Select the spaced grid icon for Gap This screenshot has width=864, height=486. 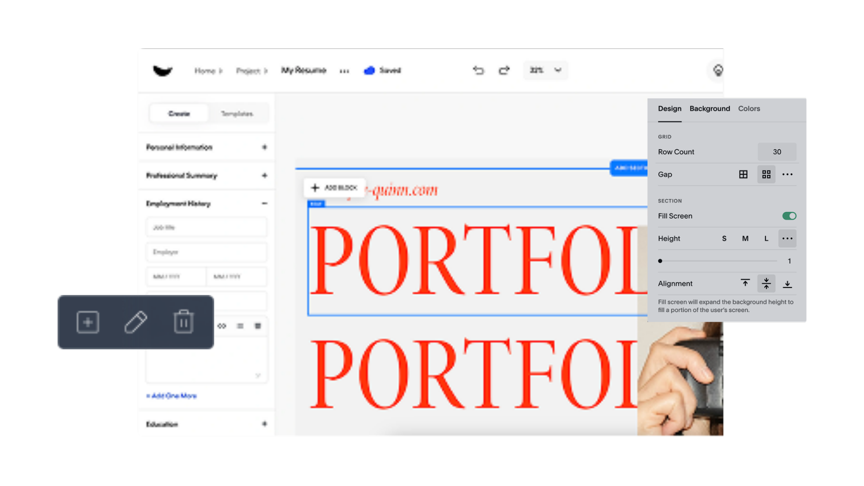point(766,174)
